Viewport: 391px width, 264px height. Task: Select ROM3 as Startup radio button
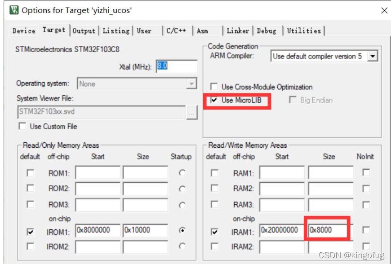pos(182,205)
